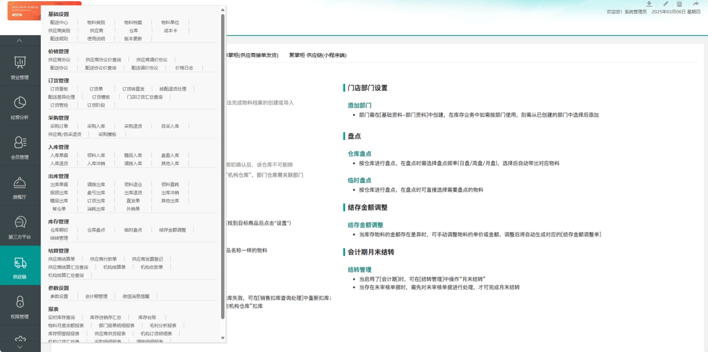Select the 会员管理 sidebar icon
708x352 pixels.
coord(20,147)
